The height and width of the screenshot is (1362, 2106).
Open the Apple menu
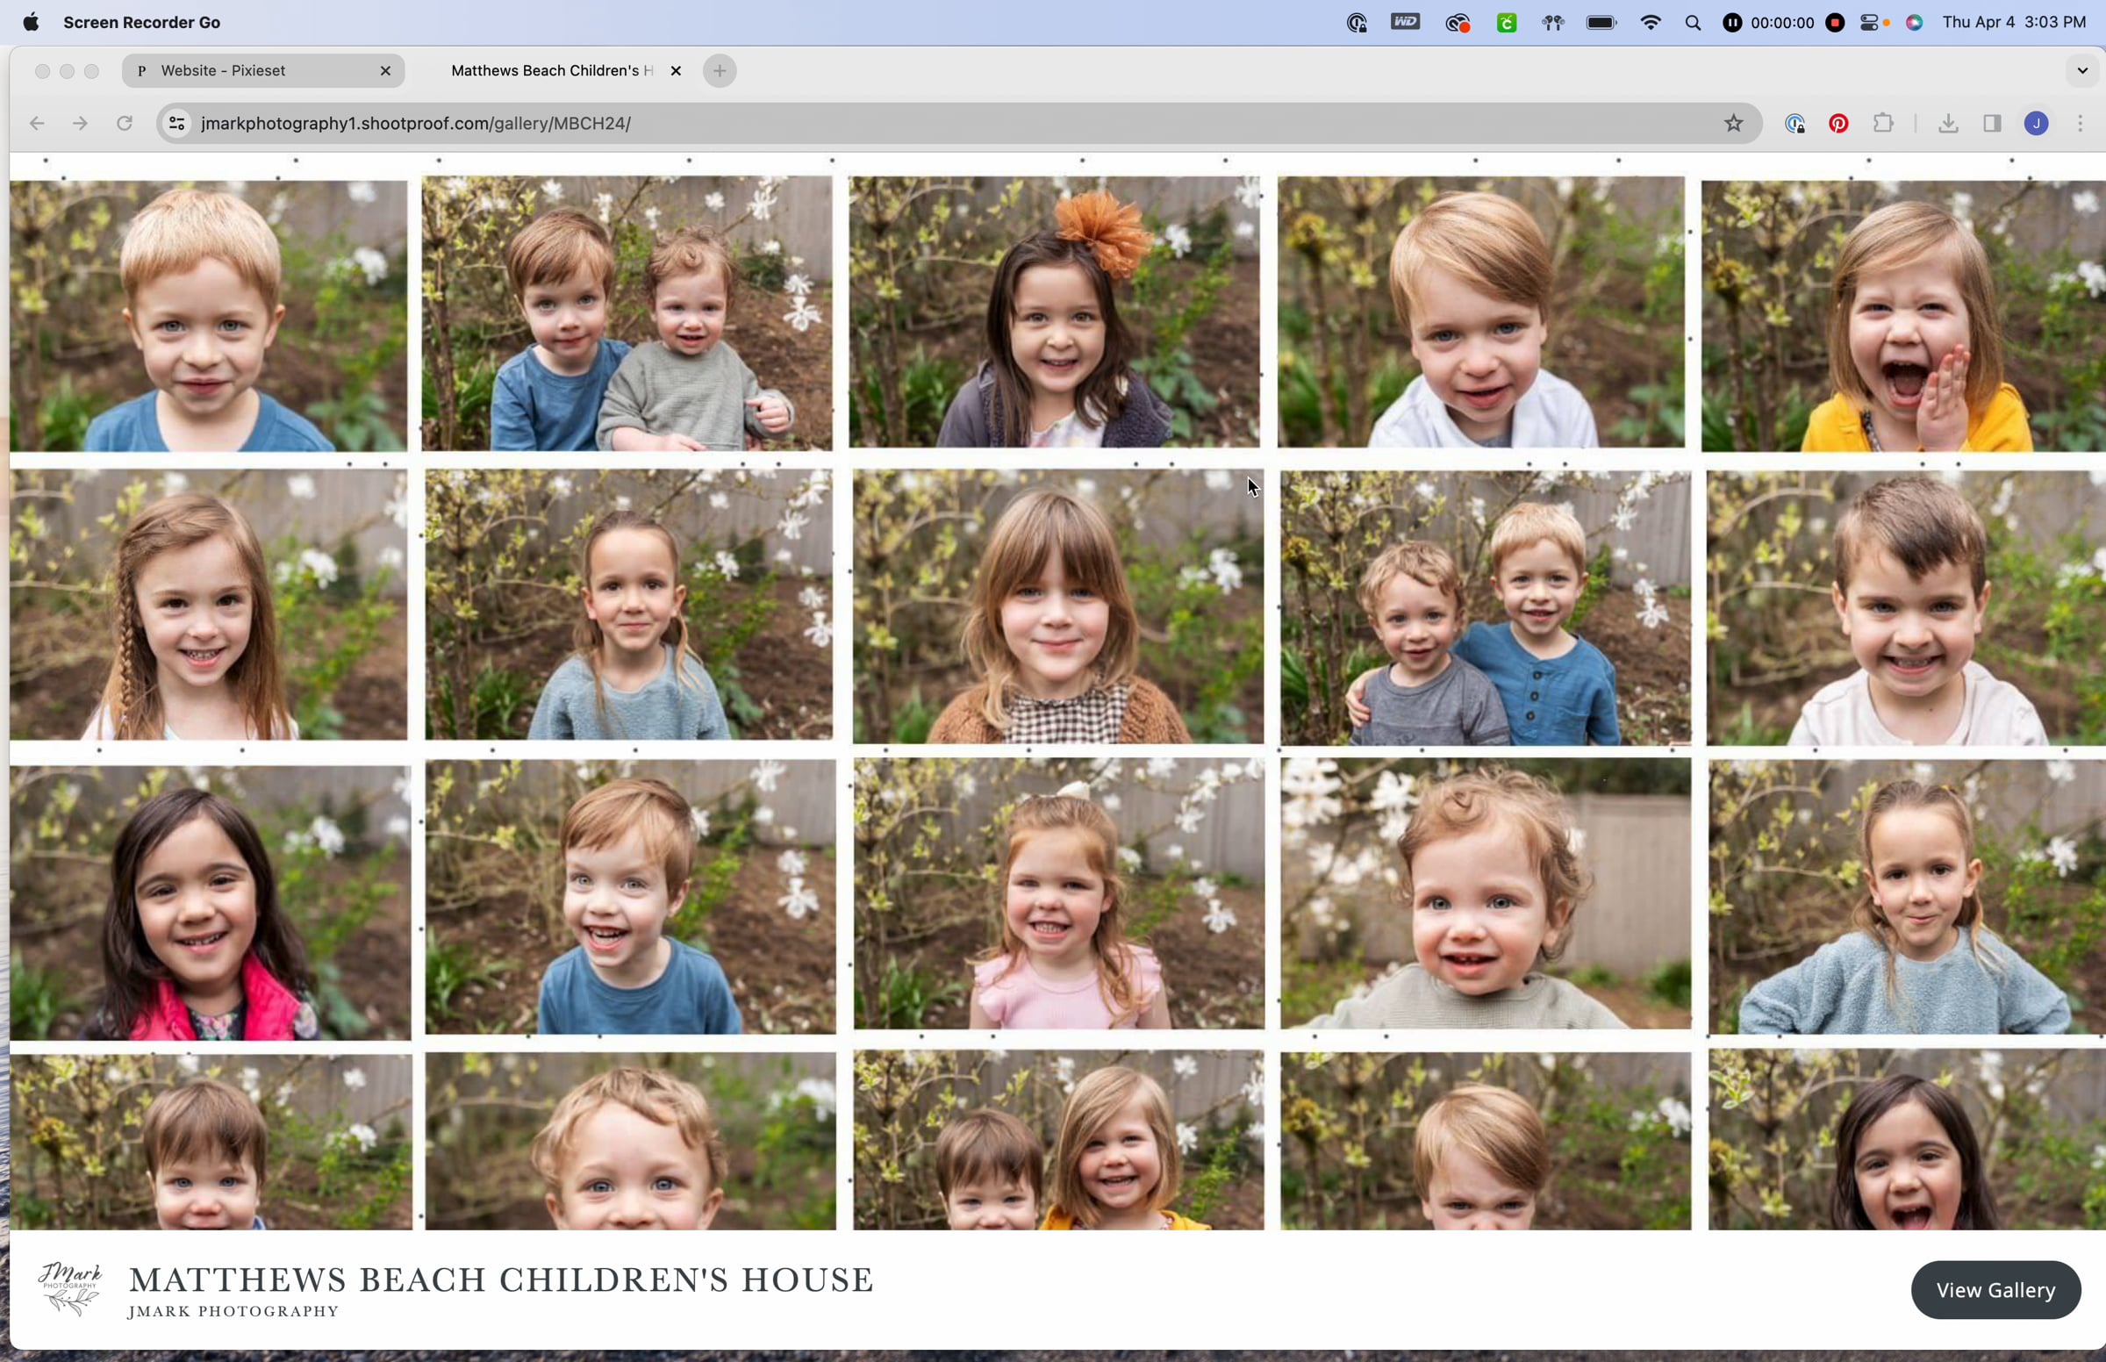[31, 22]
